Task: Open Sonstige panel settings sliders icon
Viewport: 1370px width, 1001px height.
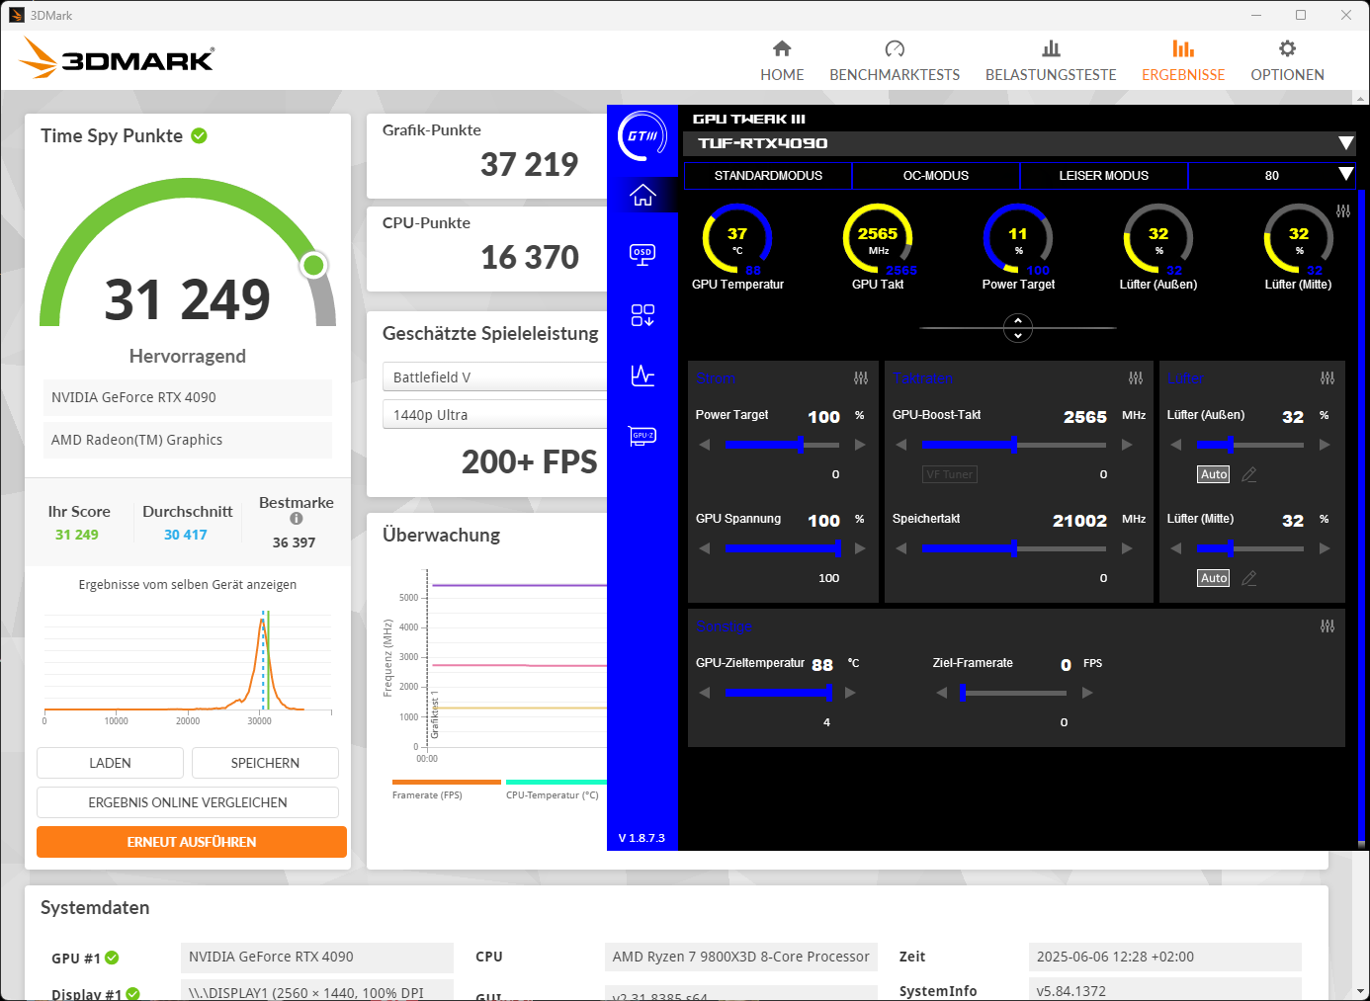Action: click(x=1327, y=626)
